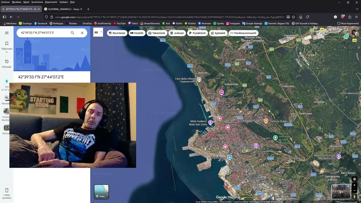
Task: Zoom out the map with minus button
Action: pos(355,190)
